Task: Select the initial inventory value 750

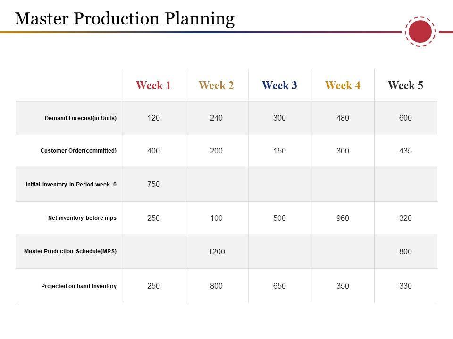Action: pyautogui.click(x=153, y=185)
